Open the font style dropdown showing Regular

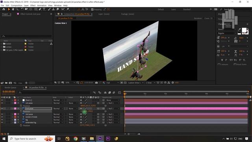pos(226,33)
